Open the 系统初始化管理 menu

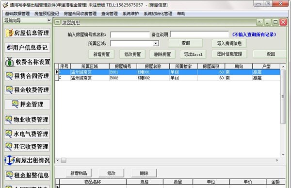coord(158,14)
